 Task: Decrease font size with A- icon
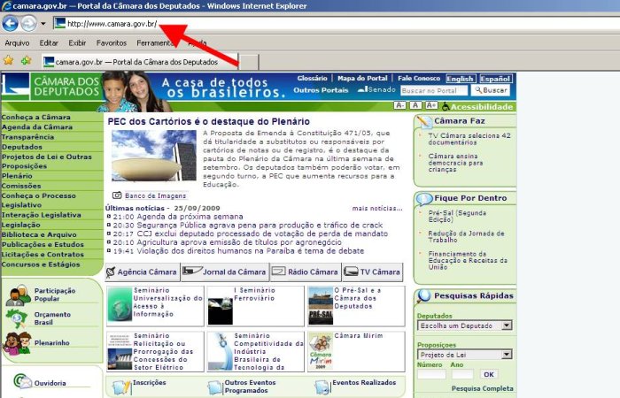(399, 105)
